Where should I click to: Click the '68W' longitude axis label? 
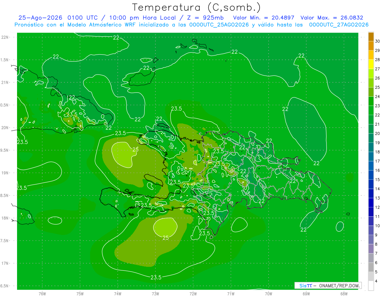[344, 293]
